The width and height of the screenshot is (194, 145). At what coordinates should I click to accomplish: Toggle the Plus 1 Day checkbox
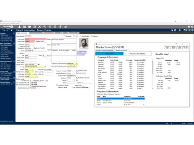[41, 81]
